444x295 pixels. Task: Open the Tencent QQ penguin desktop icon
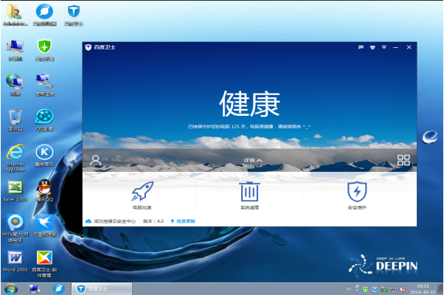44,191
